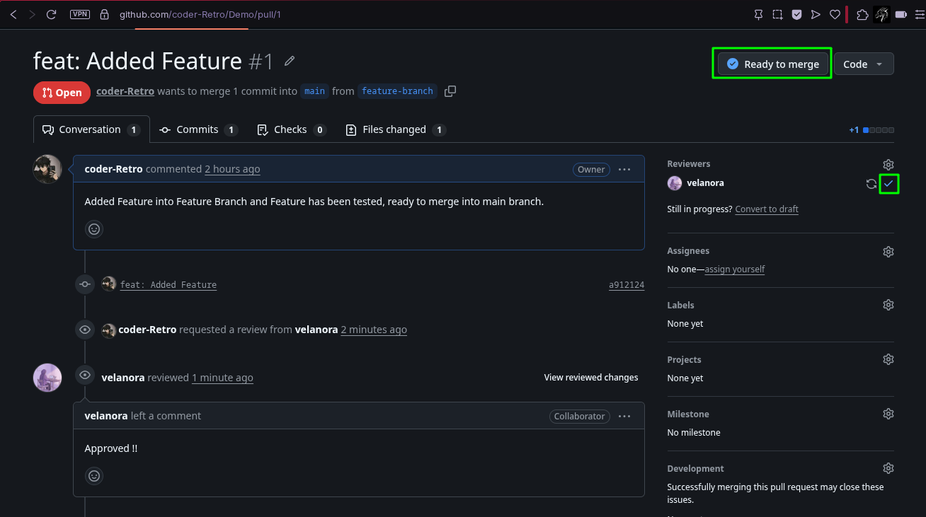
Task: Open the Milestone gear settings
Action: (888, 414)
